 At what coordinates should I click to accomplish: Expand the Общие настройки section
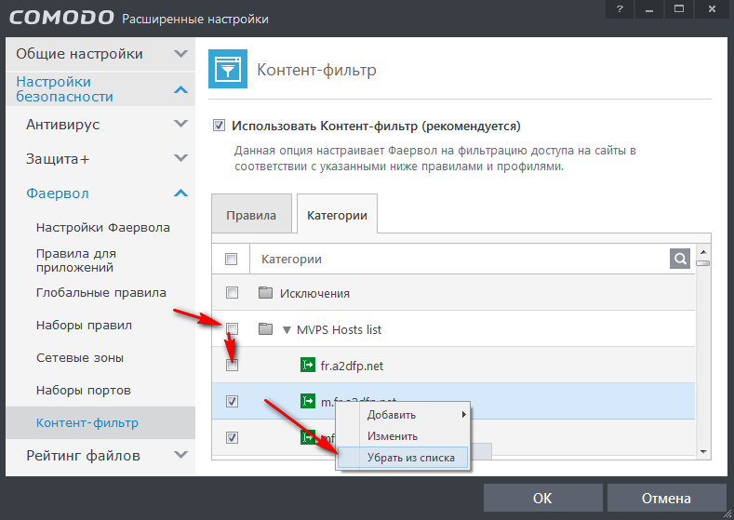click(x=180, y=54)
